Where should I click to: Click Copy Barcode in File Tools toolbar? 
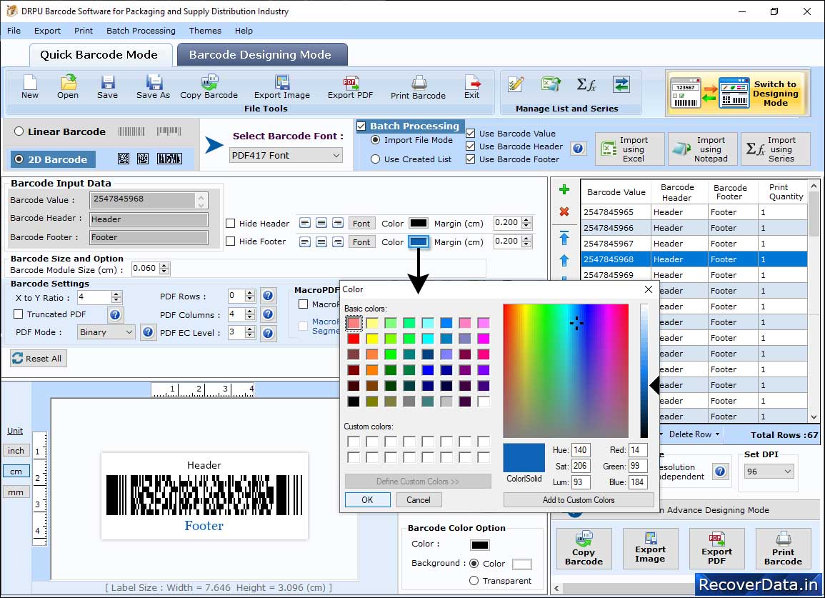click(x=209, y=87)
